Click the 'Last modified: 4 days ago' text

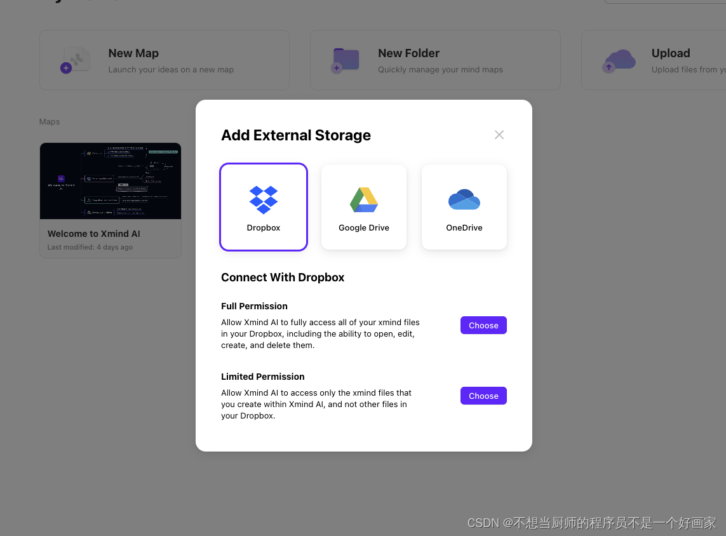point(90,247)
